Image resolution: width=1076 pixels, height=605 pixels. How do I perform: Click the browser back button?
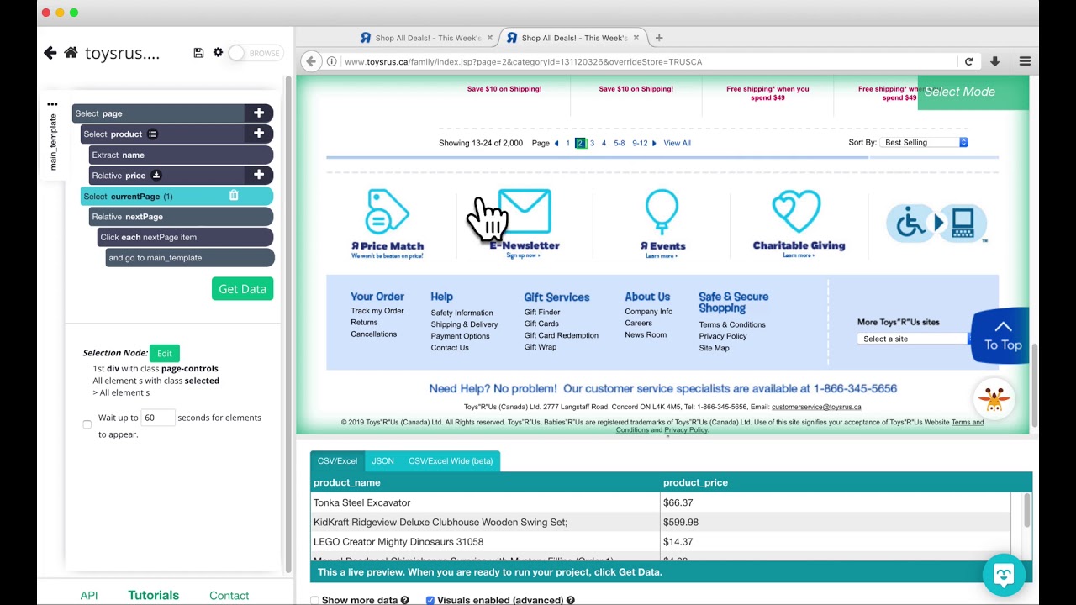pos(311,61)
